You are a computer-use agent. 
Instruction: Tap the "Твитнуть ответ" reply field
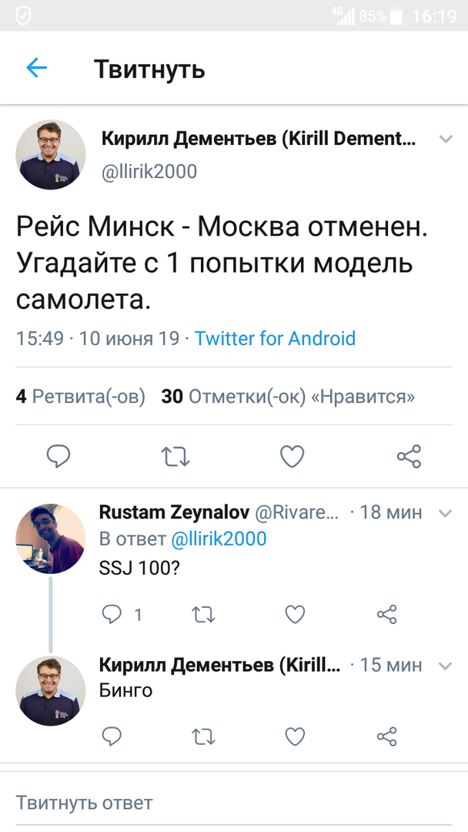tap(85, 803)
